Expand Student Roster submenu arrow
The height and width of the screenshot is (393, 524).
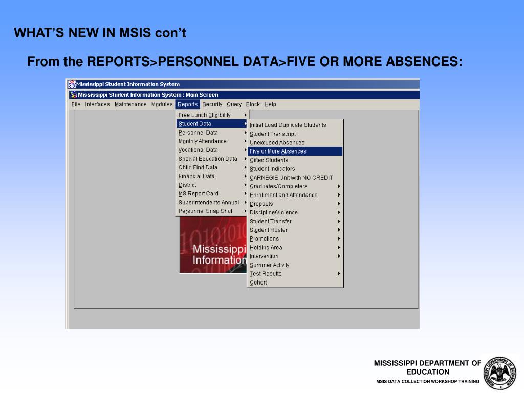coord(339,230)
